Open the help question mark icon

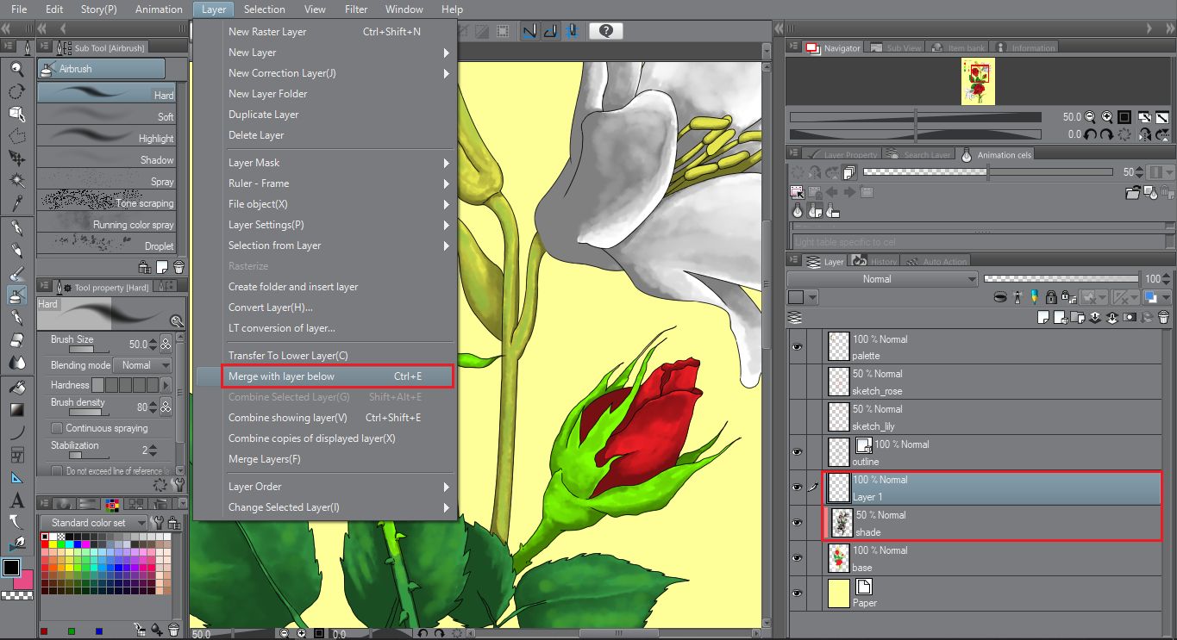pyautogui.click(x=606, y=31)
